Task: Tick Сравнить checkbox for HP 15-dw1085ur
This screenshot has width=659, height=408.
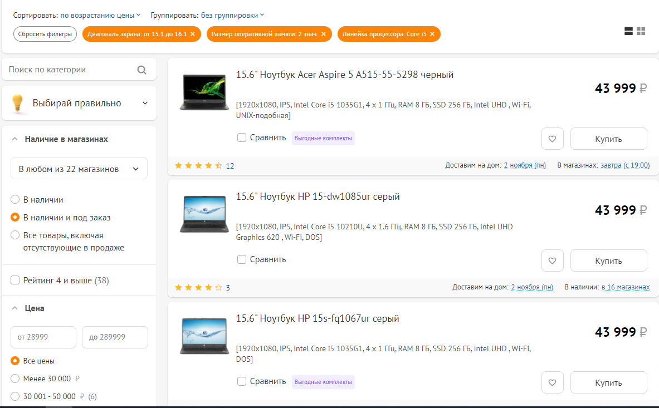Action: pos(242,259)
